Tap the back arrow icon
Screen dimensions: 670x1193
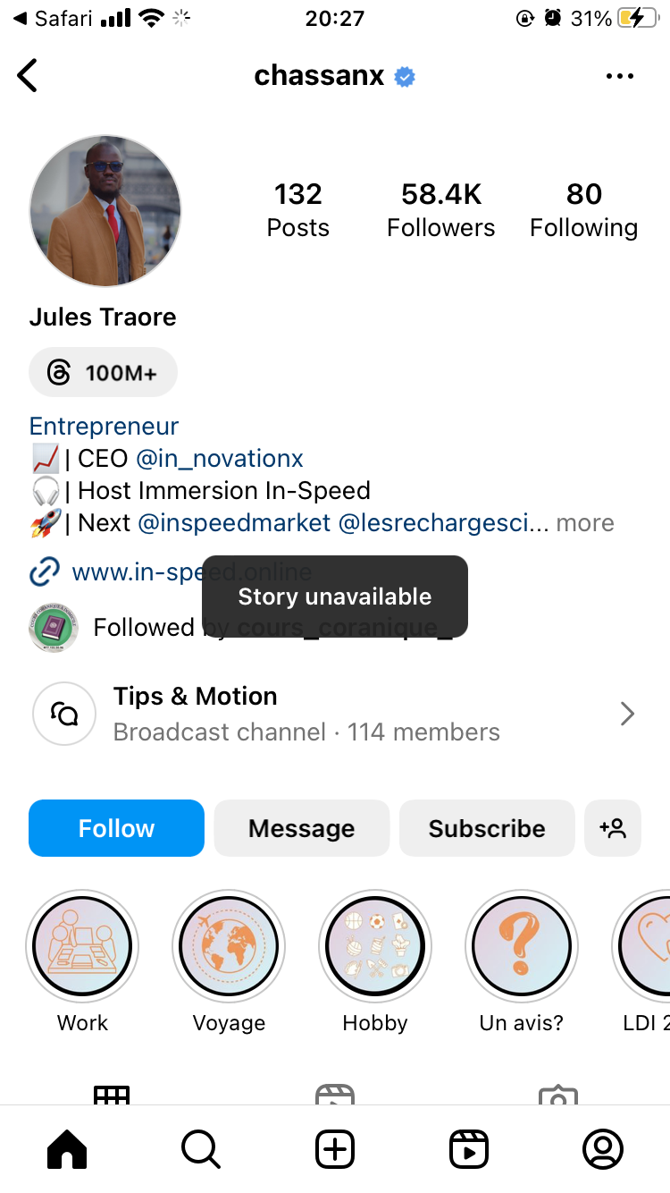pos(29,76)
